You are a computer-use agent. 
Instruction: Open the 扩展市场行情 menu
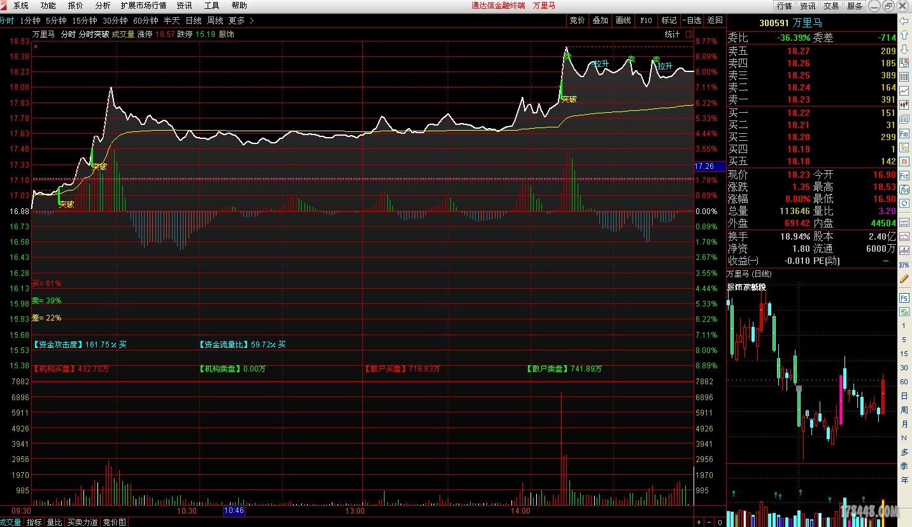click(x=143, y=6)
